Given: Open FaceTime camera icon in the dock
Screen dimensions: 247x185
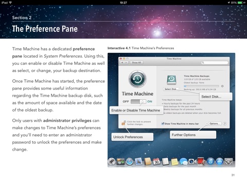Looking at the screenshot, I should tap(192, 161).
